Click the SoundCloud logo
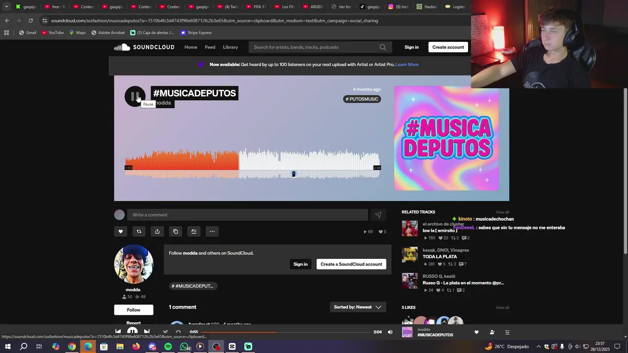 [144, 47]
